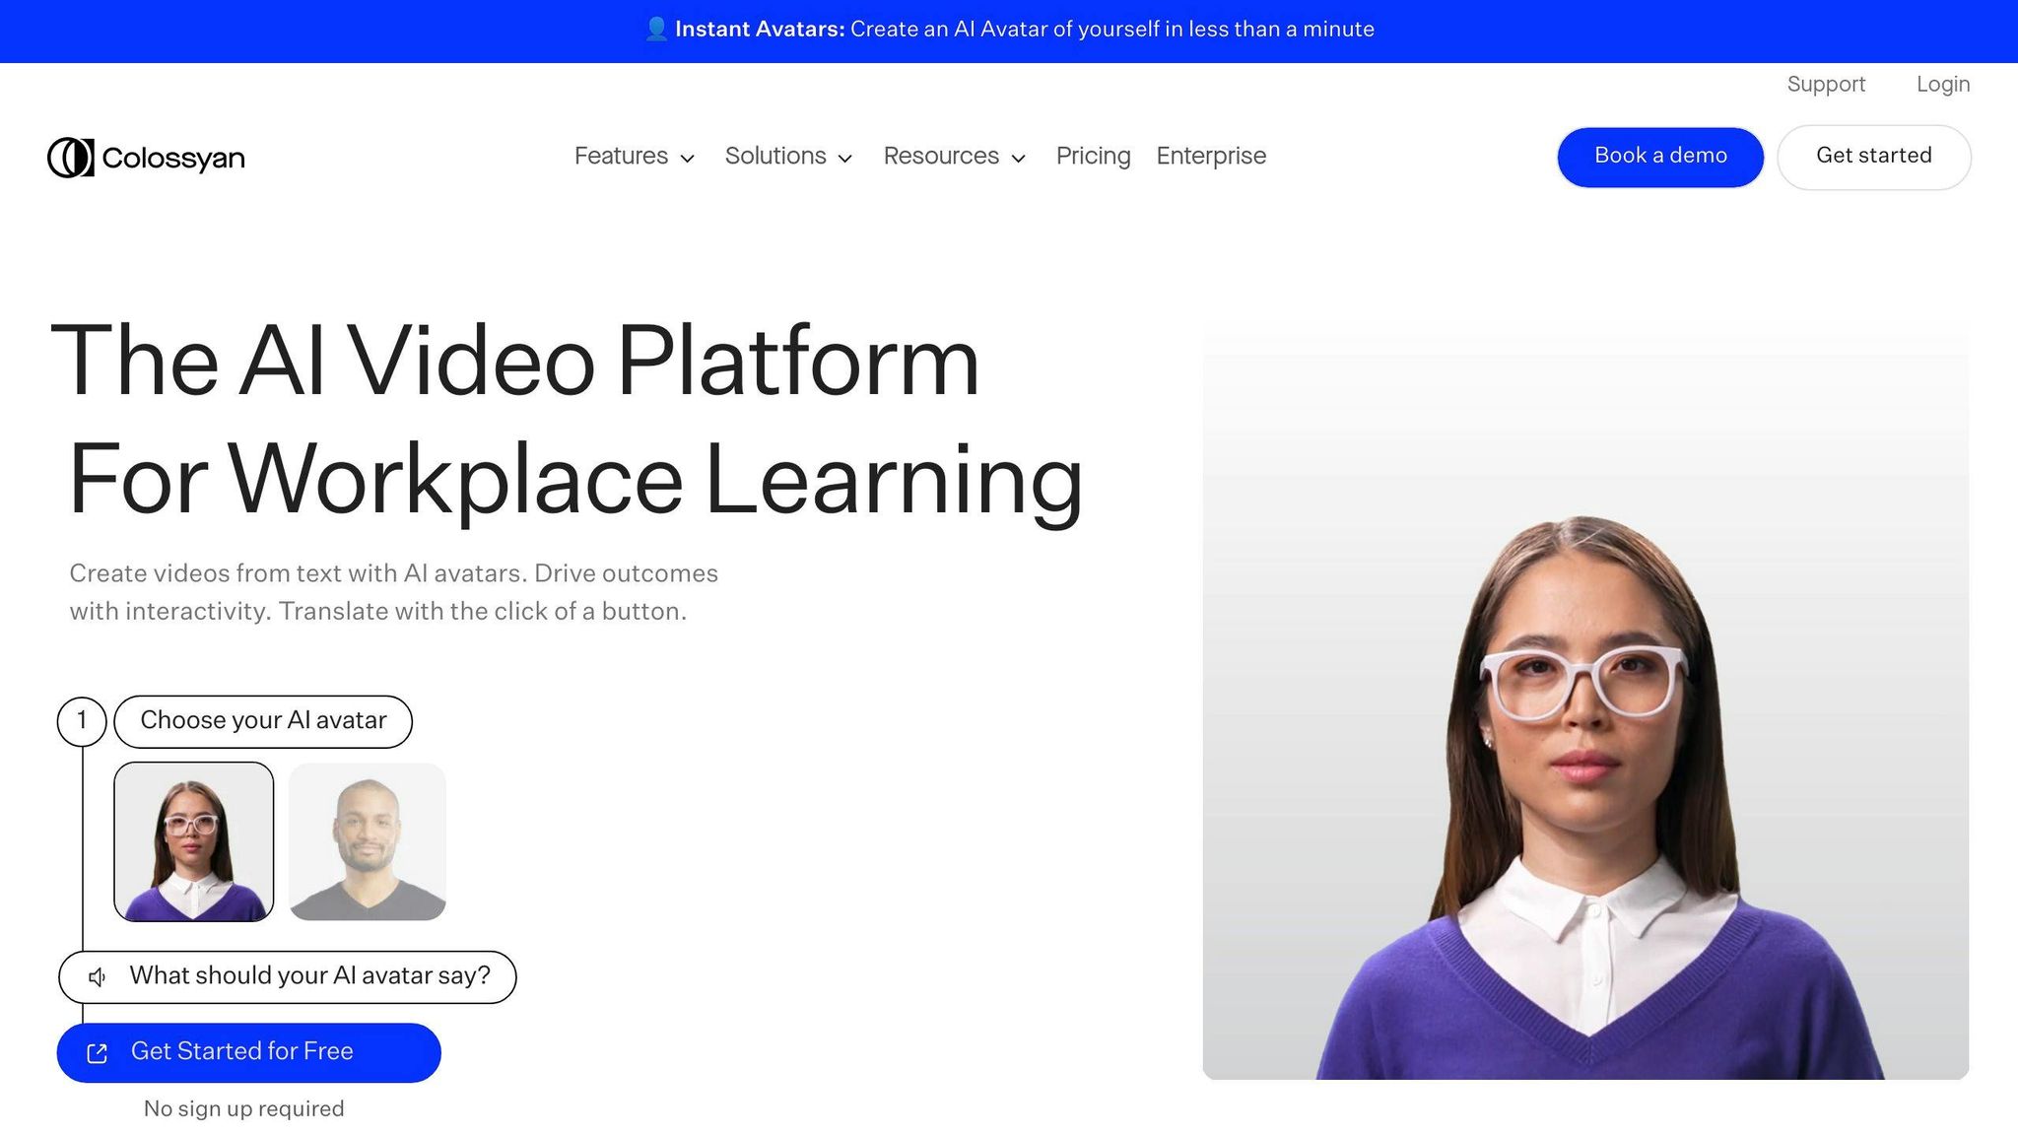
Task: Click the 'What should your AI avatar say?' field
Action: [288, 976]
